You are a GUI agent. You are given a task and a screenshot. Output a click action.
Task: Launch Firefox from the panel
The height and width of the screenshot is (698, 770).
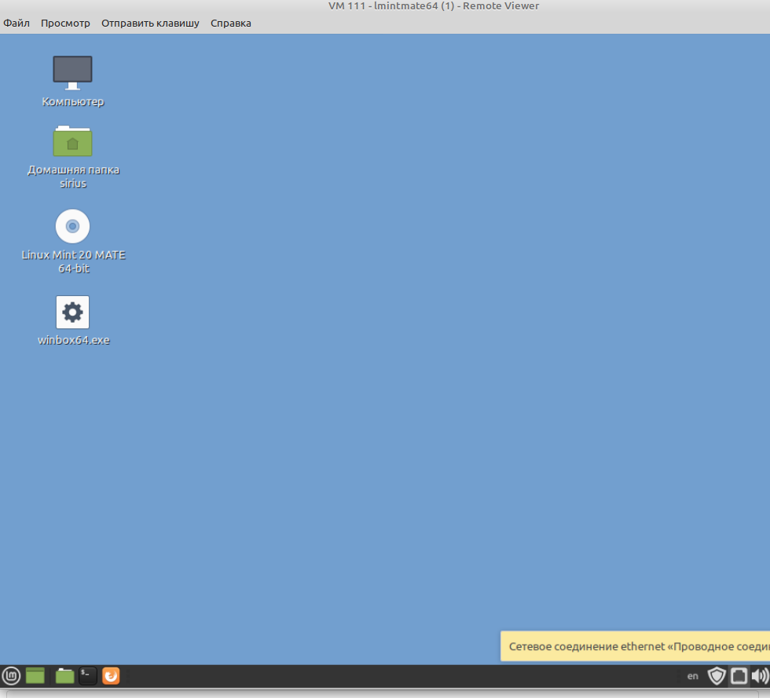click(111, 675)
